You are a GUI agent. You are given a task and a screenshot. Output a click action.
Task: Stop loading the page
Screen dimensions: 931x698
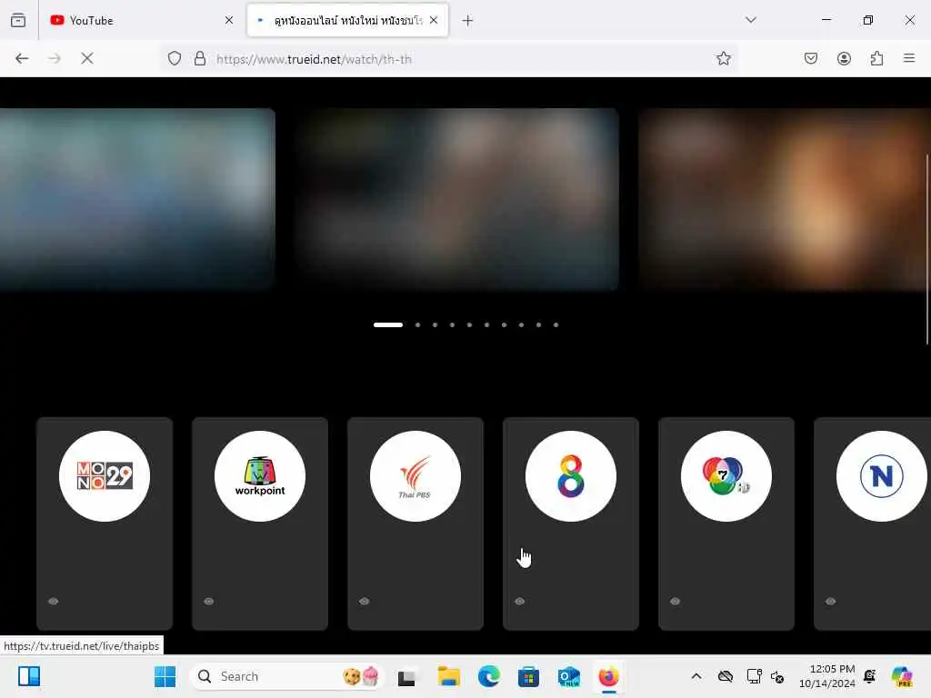pyautogui.click(x=87, y=58)
